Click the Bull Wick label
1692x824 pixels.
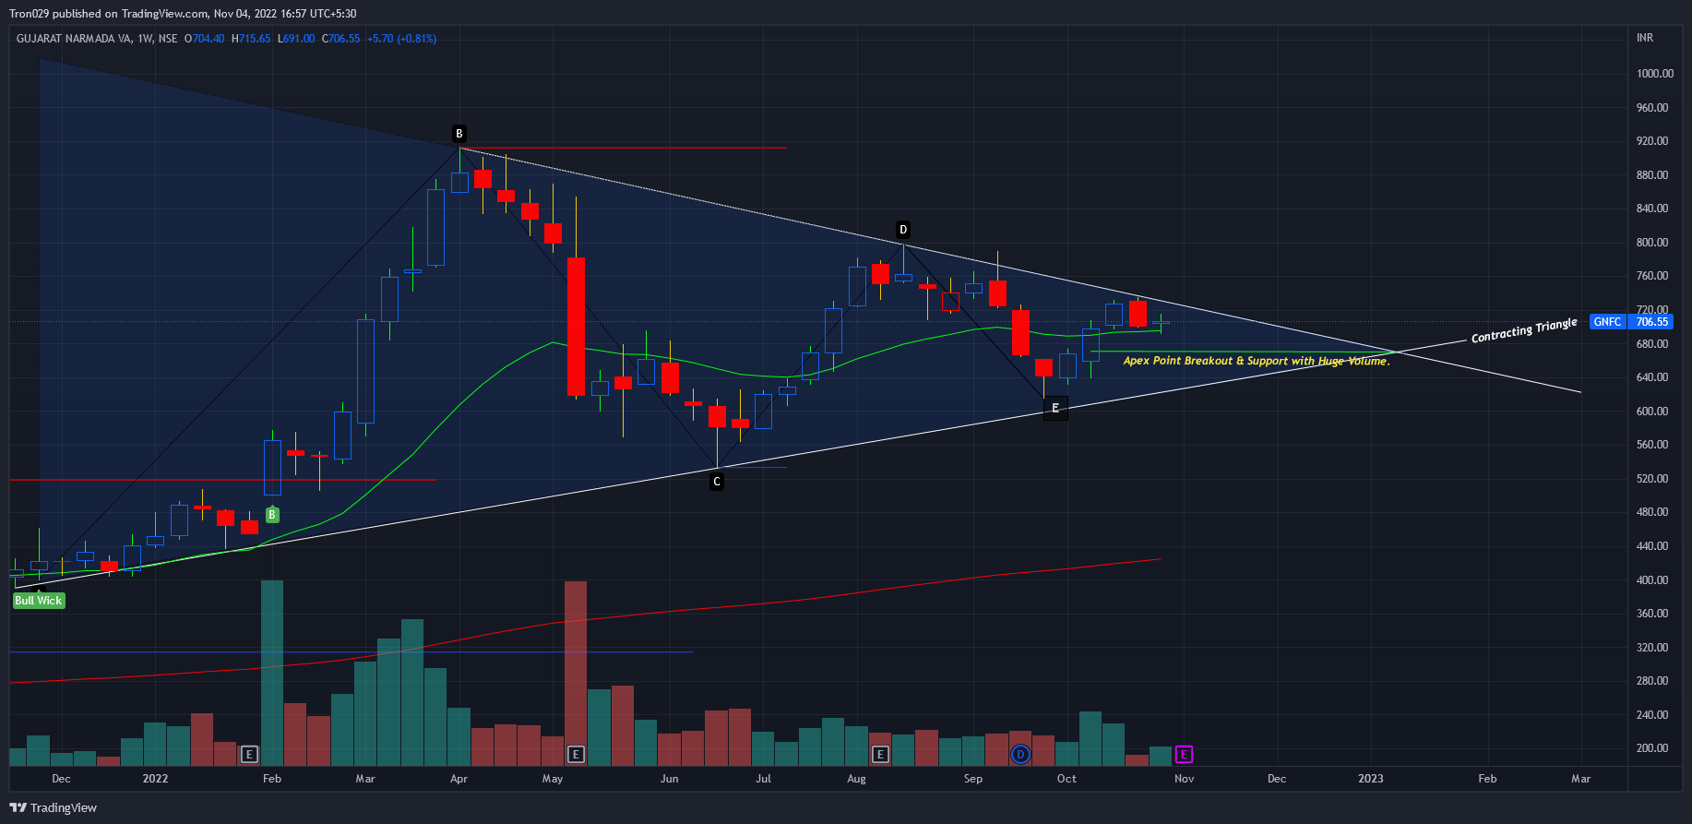(x=39, y=601)
